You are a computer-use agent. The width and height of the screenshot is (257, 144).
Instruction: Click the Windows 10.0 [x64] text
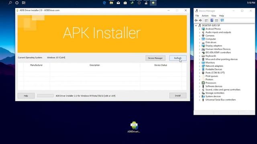pos(56,58)
